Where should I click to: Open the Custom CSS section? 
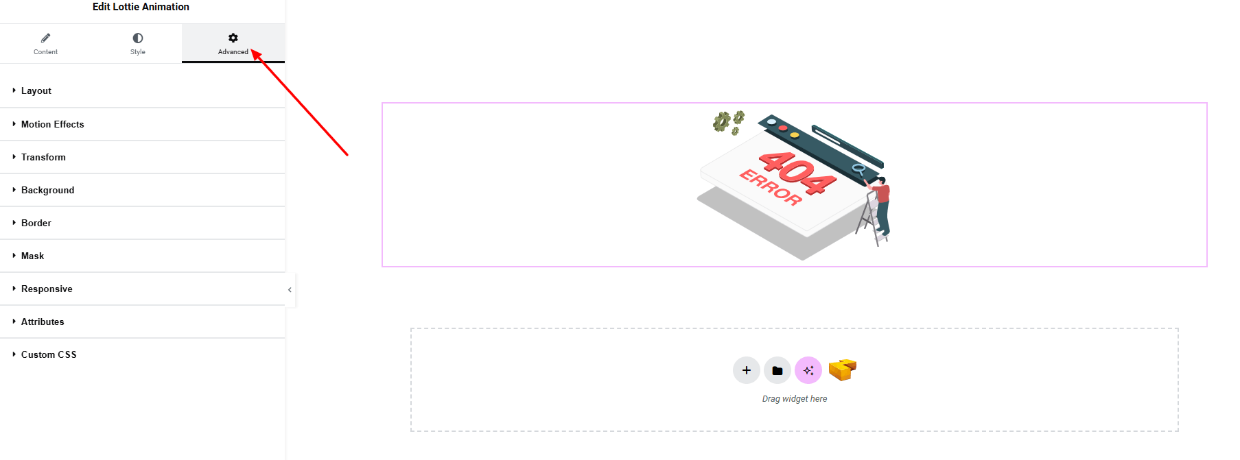tap(142, 354)
